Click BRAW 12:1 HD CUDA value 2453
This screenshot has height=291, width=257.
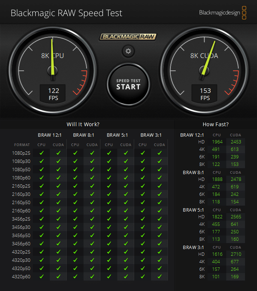[x=236, y=142]
